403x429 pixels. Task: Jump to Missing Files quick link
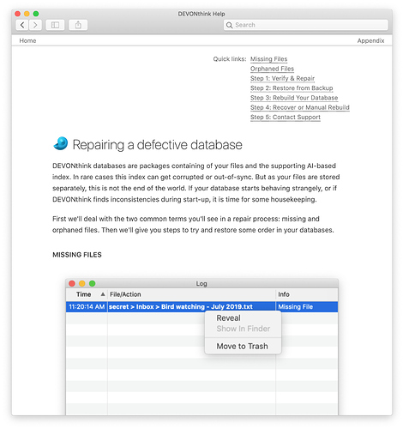(268, 59)
